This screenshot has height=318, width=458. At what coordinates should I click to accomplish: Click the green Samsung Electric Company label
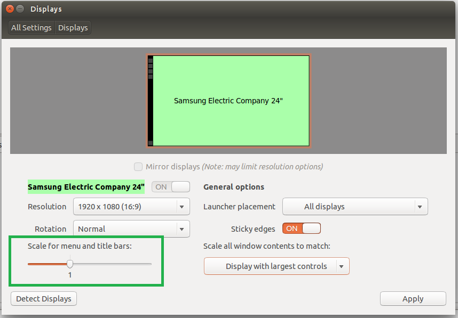click(x=86, y=187)
